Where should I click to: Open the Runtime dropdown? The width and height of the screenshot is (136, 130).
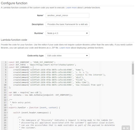point(67,33)
